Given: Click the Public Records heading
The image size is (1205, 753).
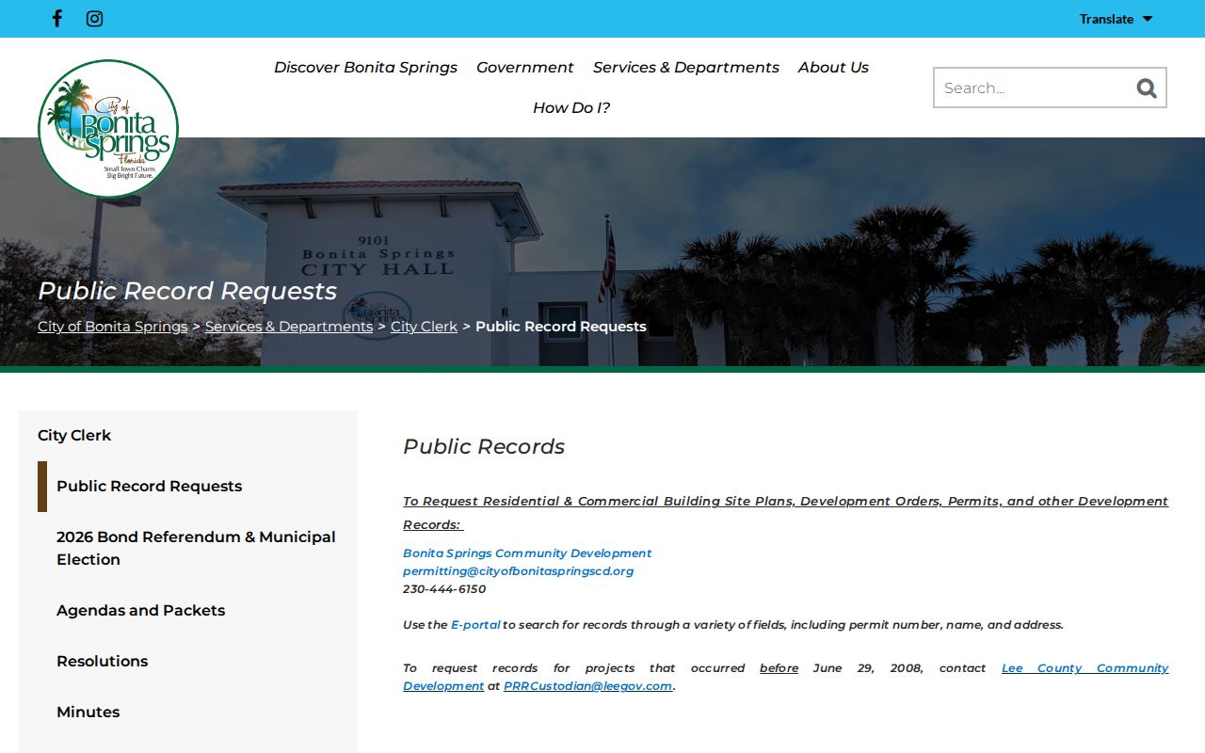Looking at the screenshot, I should (484, 446).
